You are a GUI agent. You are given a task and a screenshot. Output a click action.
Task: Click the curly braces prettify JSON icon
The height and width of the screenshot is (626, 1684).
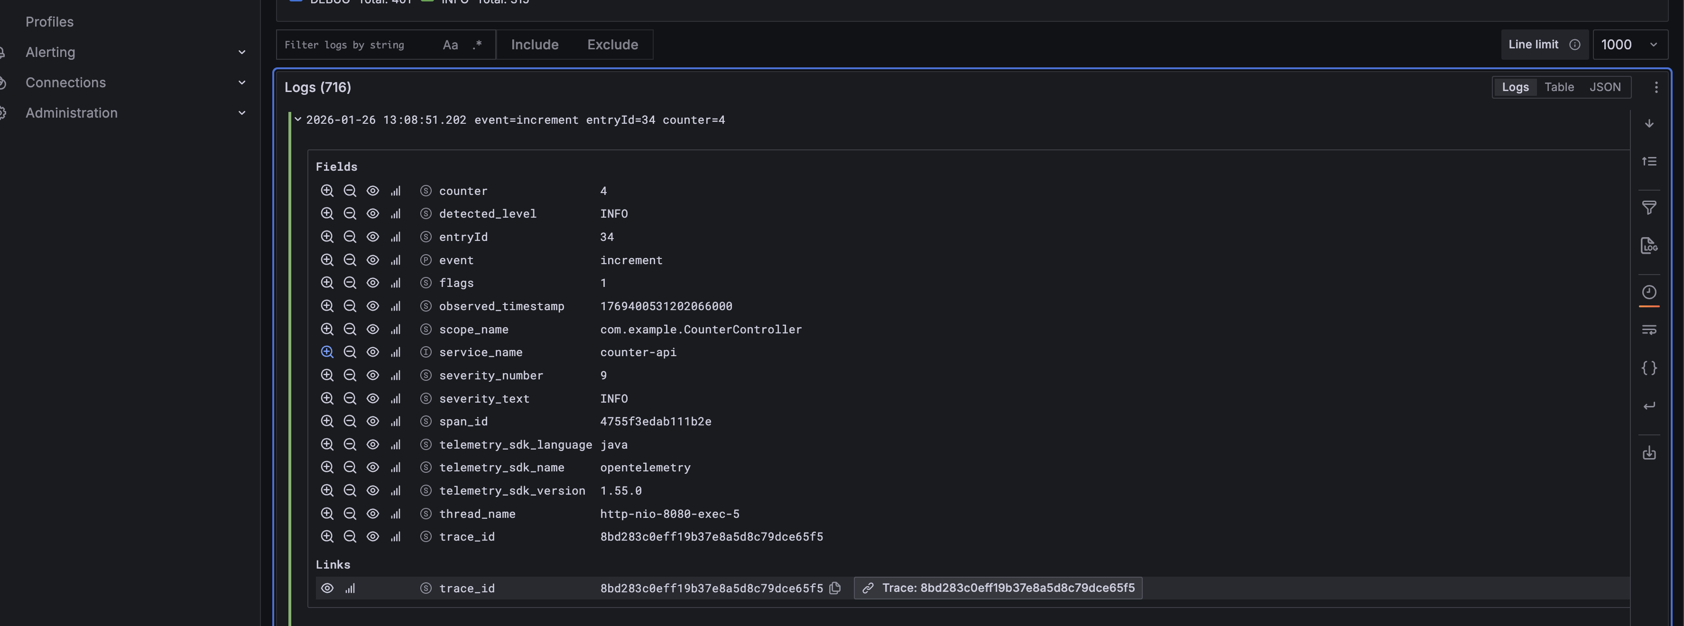click(1649, 368)
